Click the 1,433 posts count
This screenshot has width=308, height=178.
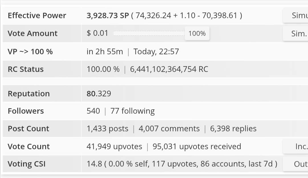click(x=107, y=129)
